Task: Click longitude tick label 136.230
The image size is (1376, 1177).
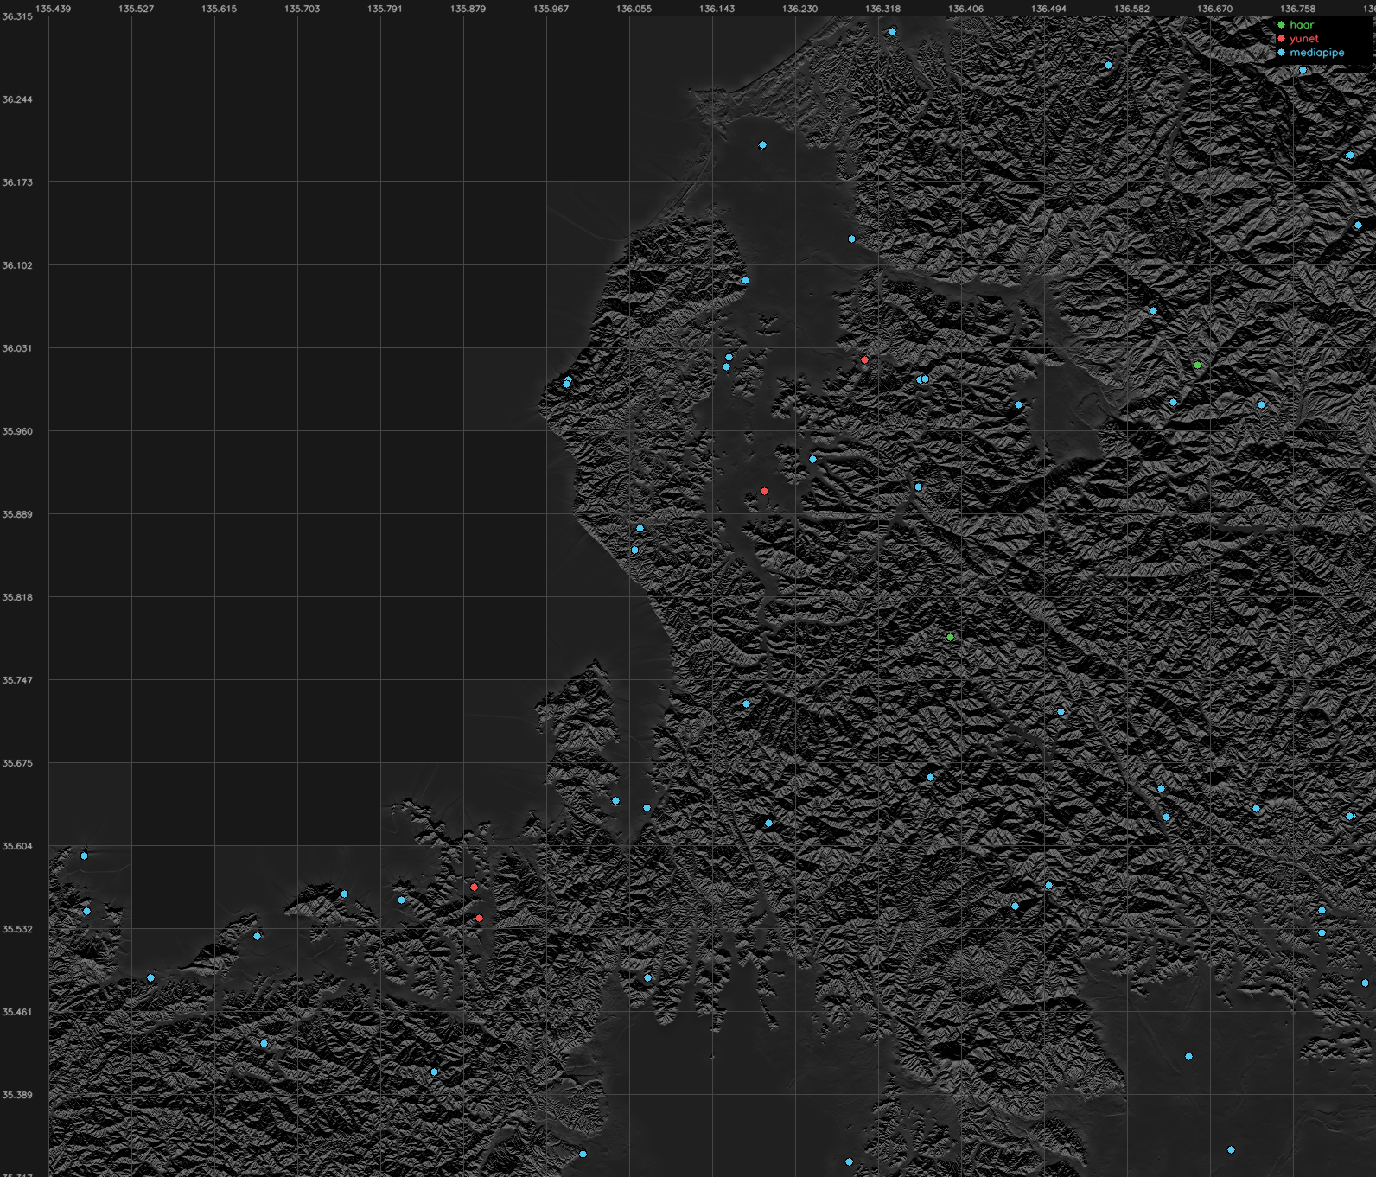Action: coord(800,9)
